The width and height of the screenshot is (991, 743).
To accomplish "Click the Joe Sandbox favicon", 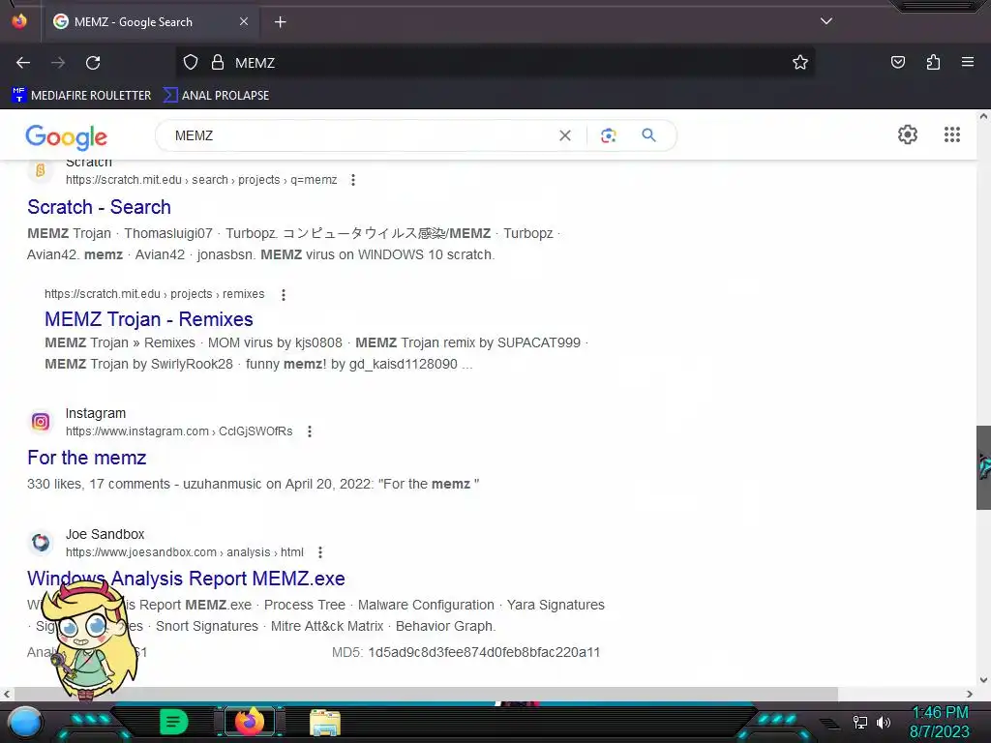I will (x=41, y=542).
